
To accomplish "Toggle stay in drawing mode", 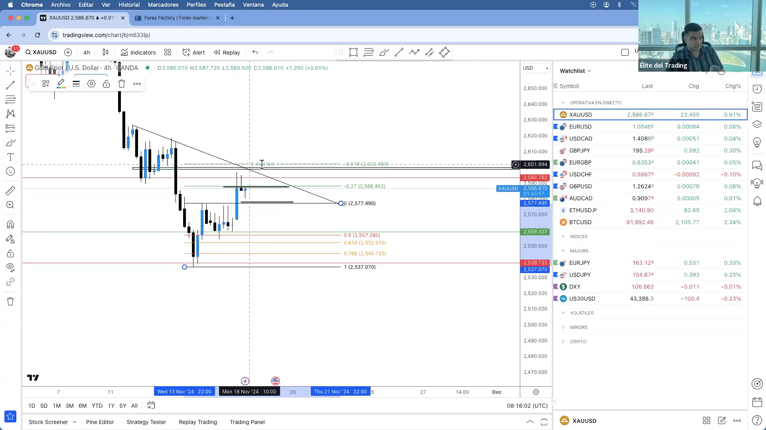I will [x=10, y=239].
